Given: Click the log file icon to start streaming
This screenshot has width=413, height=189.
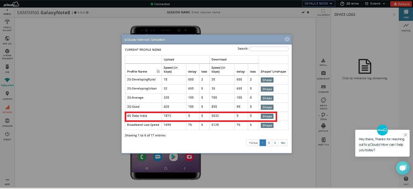Looking at the screenshot, I should pos(365,67).
